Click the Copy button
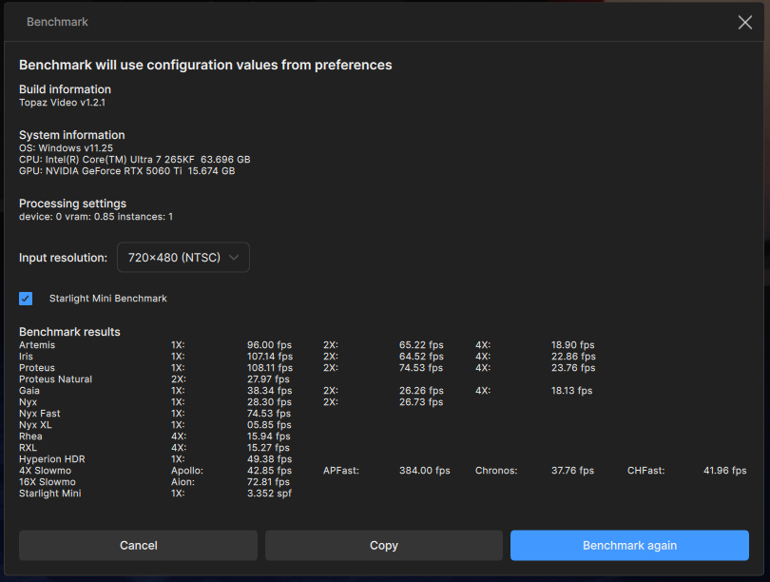Viewport: 770px width, 582px height. coord(383,545)
